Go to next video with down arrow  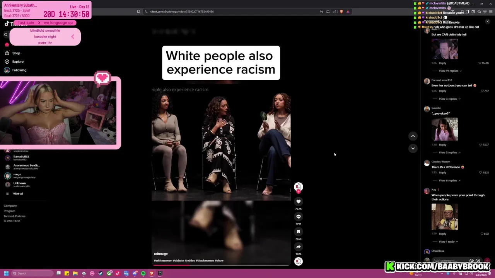(x=413, y=148)
